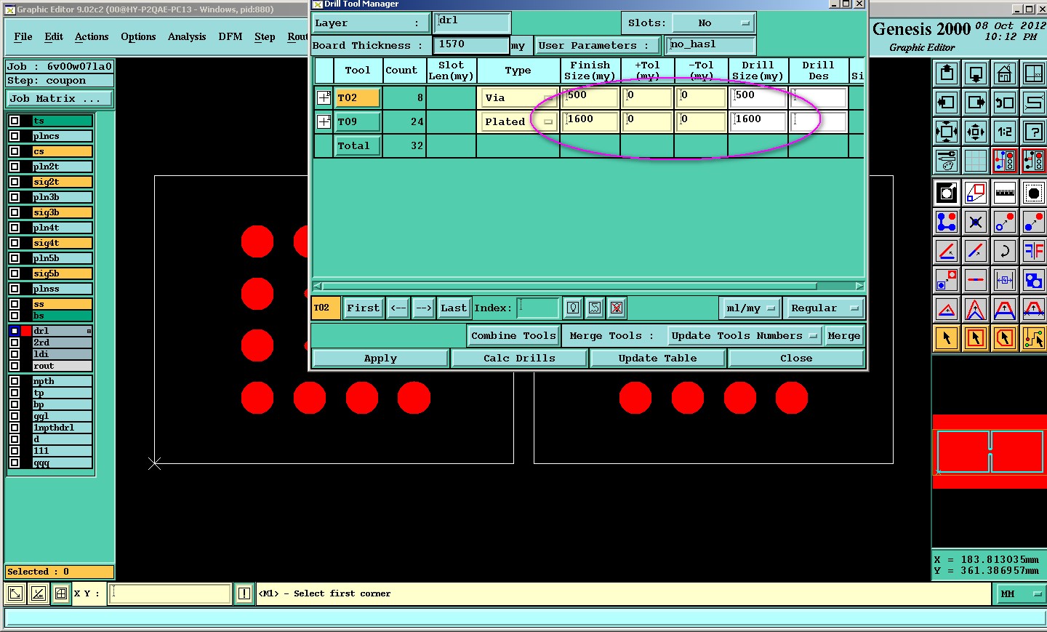
Task: Click the pan up arrow icon
Action: tap(947, 73)
